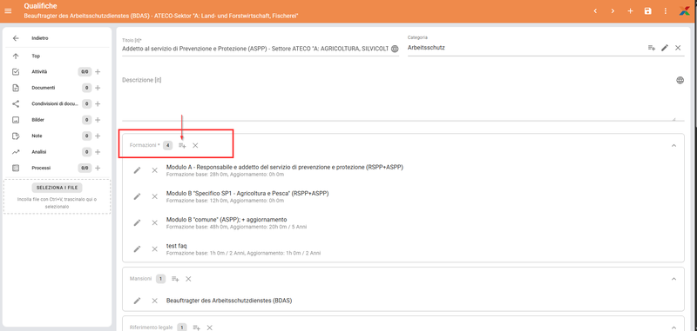Remove Beauftragter des Arbeitsschutzdienstes (BDAS) entry
Viewport: 697px width, 331px height.
click(155, 301)
